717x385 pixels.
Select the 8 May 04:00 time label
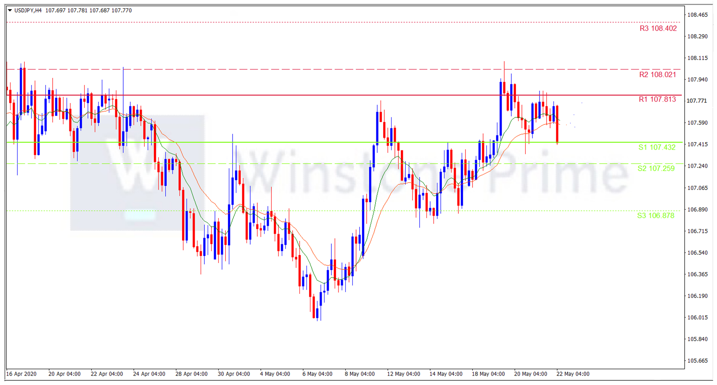[360, 374]
